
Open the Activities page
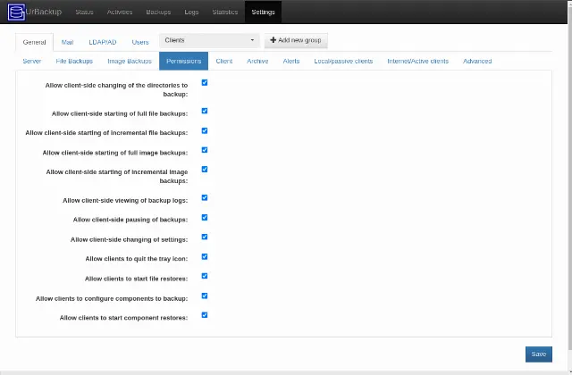pyautogui.click(x=120, y=12)
